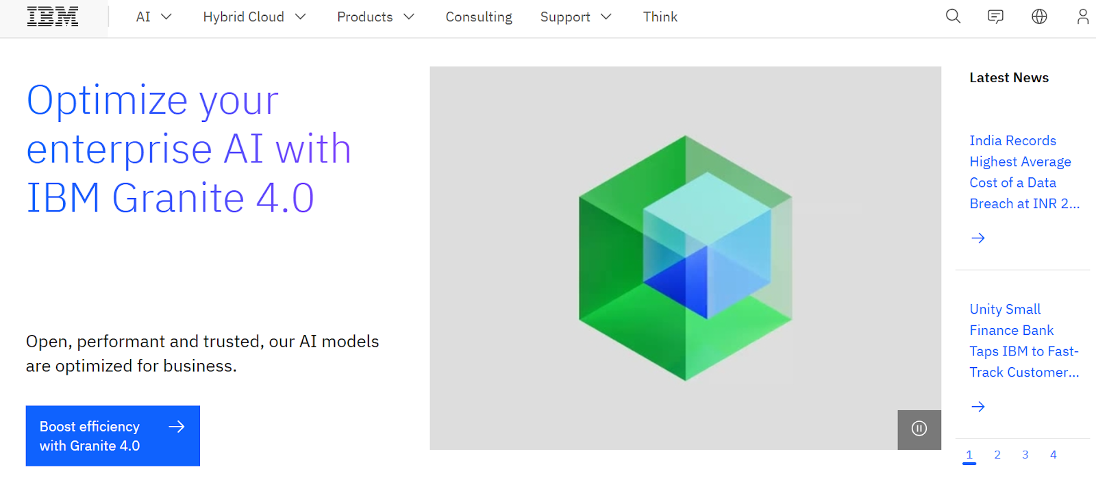Click arrow under Unity Small Finance news

tap(978, 407)
